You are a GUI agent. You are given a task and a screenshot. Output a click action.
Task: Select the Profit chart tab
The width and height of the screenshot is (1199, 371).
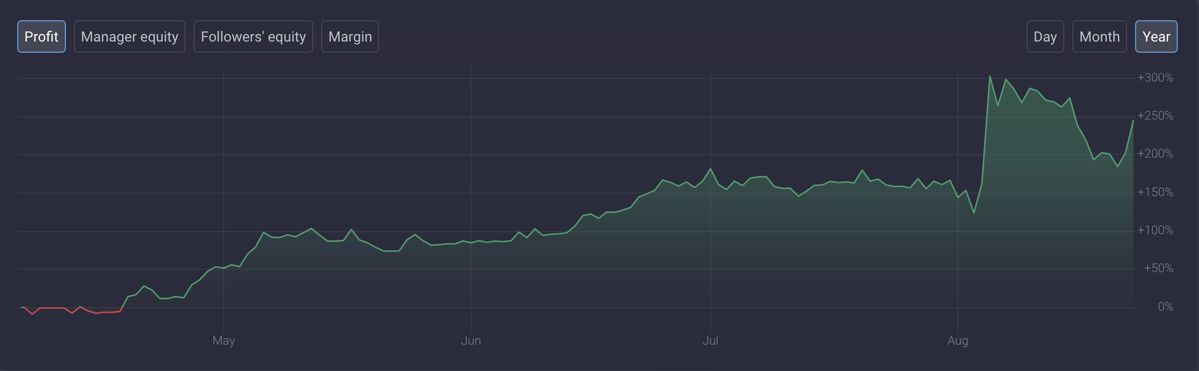(x=42, y=36)
